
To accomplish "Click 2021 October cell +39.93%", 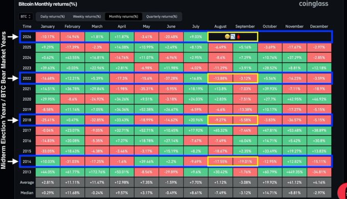I will point(270,89).
